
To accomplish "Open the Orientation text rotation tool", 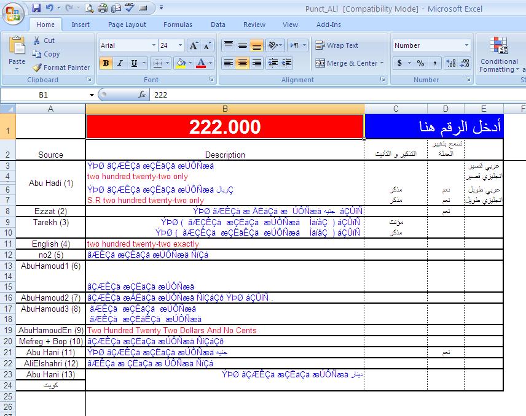I will coord(272,45).
